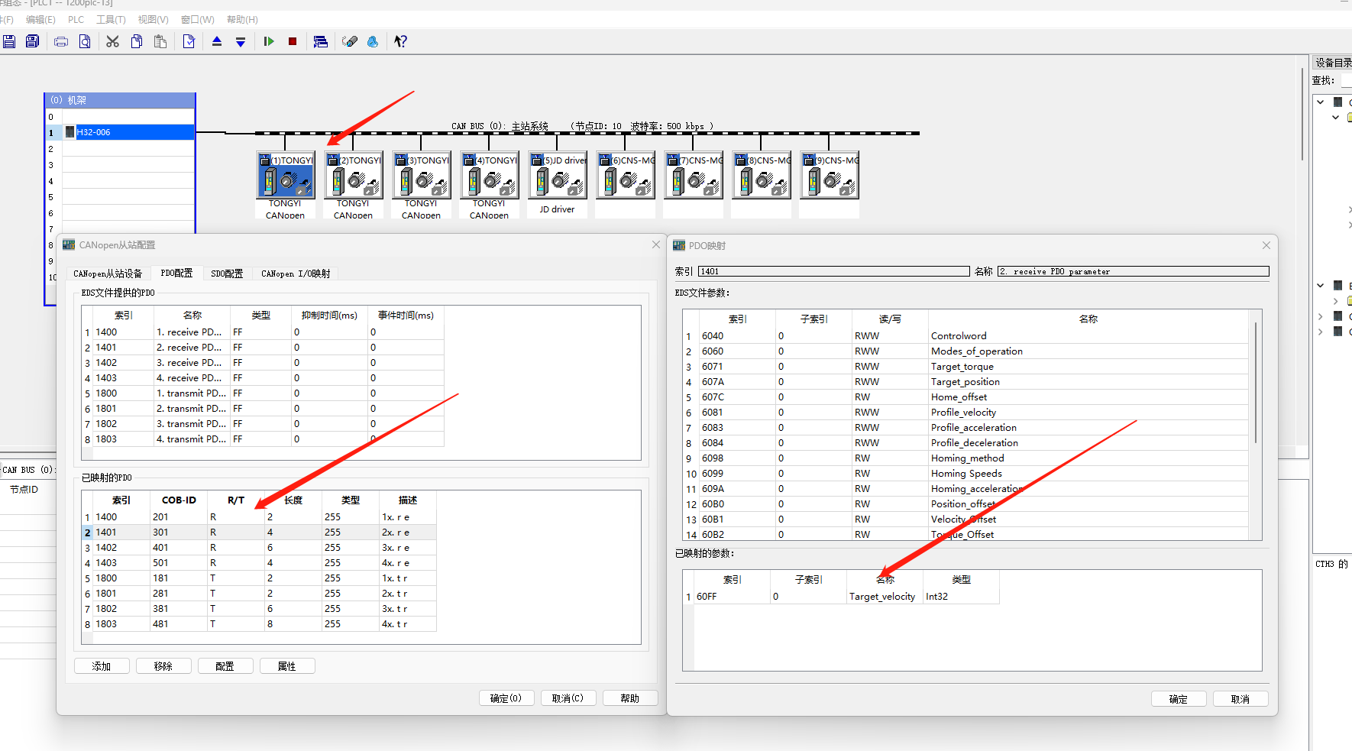Open the PLC menu
Screen dimensions: 1352x751
(76, 20)
